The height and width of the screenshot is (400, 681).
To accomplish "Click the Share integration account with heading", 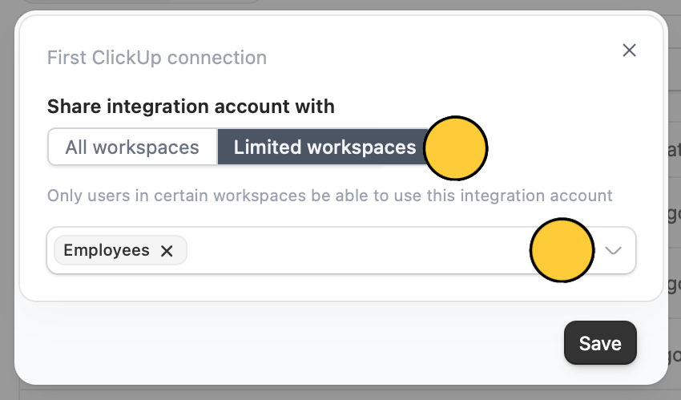I will point(191,107).
